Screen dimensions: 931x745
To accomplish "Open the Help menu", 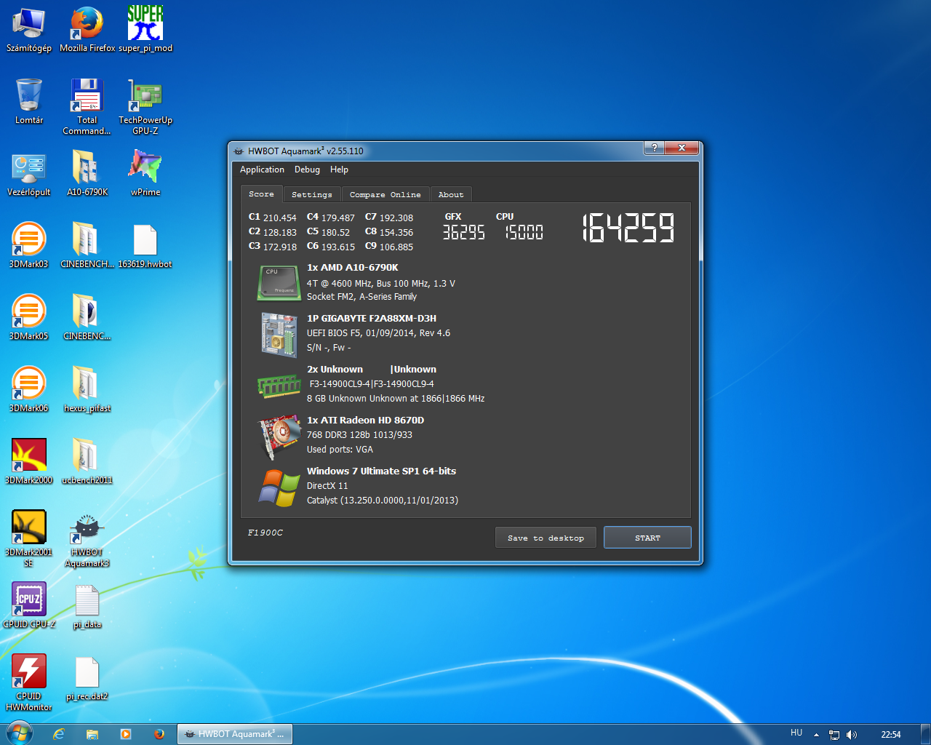I will point(339,170).
